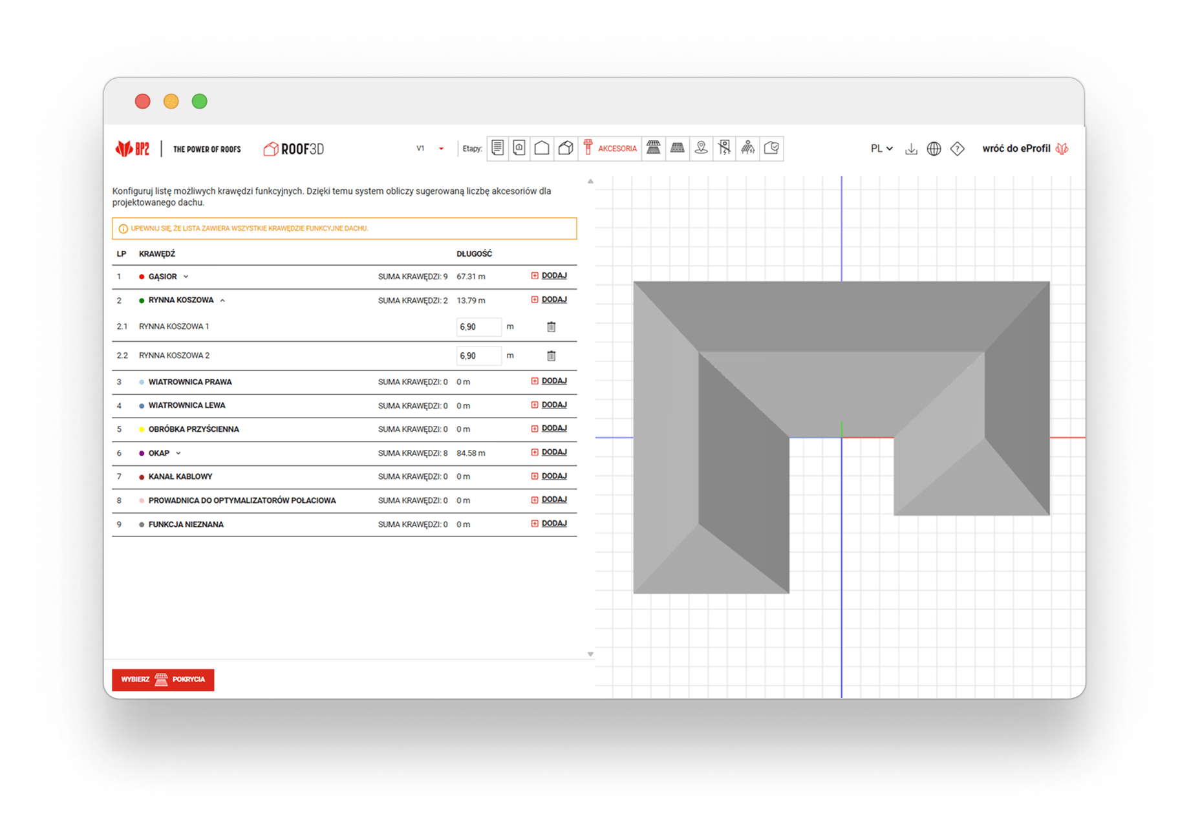Open the help question mark icon
Image resolution: width=1189 pixels, height=828 pixels.
pyautogui.click(x=957, y=149)
